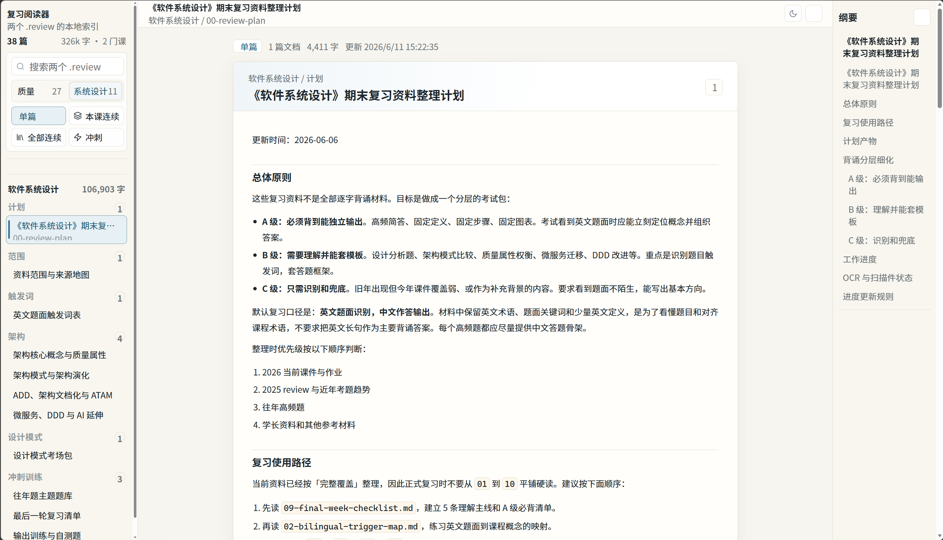The image size is (943, 540).
Task: Jump to 复习使用路径 in the outline
Action: coord(868,123)
